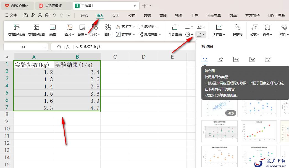Image resolution: width=289 pixels, height=168 pixels.
Task: Open the 艺术字 dropdown
Action: [x=125, y=27]
